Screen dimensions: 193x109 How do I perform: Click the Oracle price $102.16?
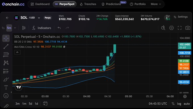point(84,19)
